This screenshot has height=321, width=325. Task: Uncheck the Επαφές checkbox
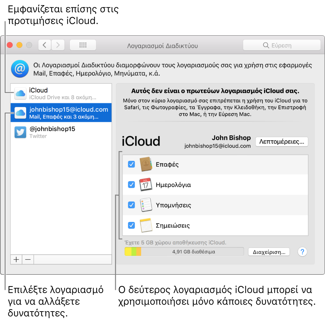131,164
